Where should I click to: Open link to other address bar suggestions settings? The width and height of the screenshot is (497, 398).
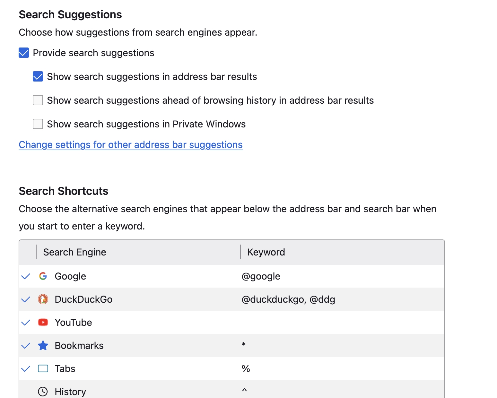click(x=131, y=145)
